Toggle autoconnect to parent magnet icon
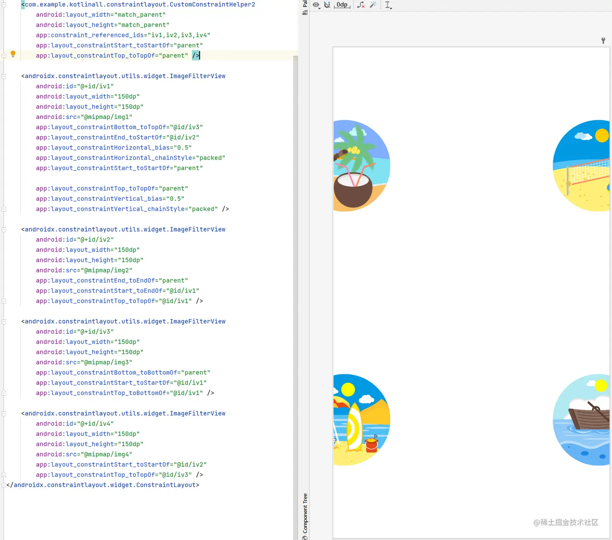The width and height of the screenshot is (612, 540). 327,5
